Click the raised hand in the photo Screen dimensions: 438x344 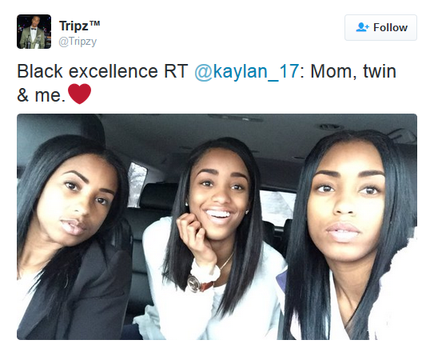tap(196, 238)
